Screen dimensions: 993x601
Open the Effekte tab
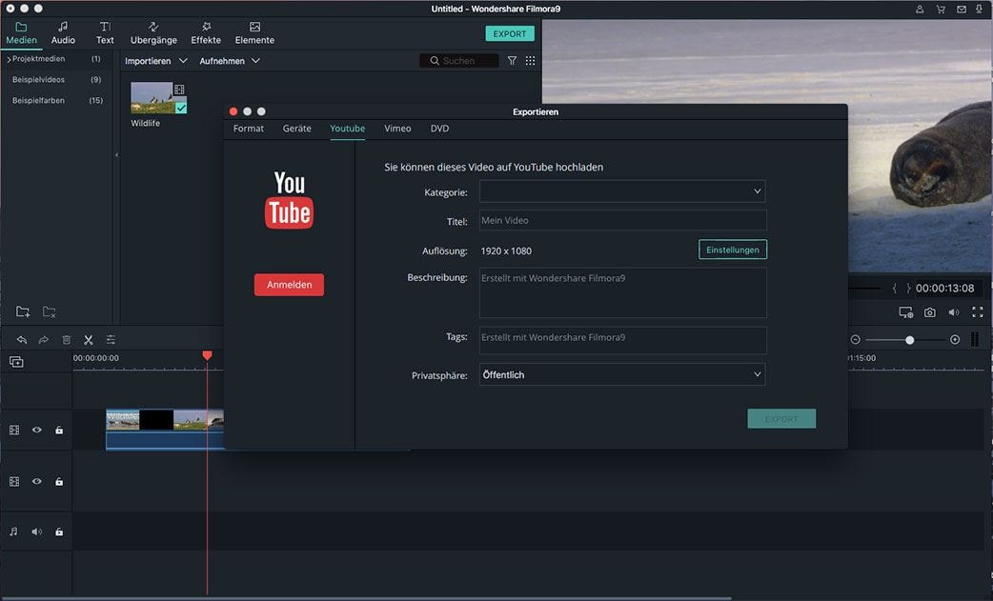206,33
